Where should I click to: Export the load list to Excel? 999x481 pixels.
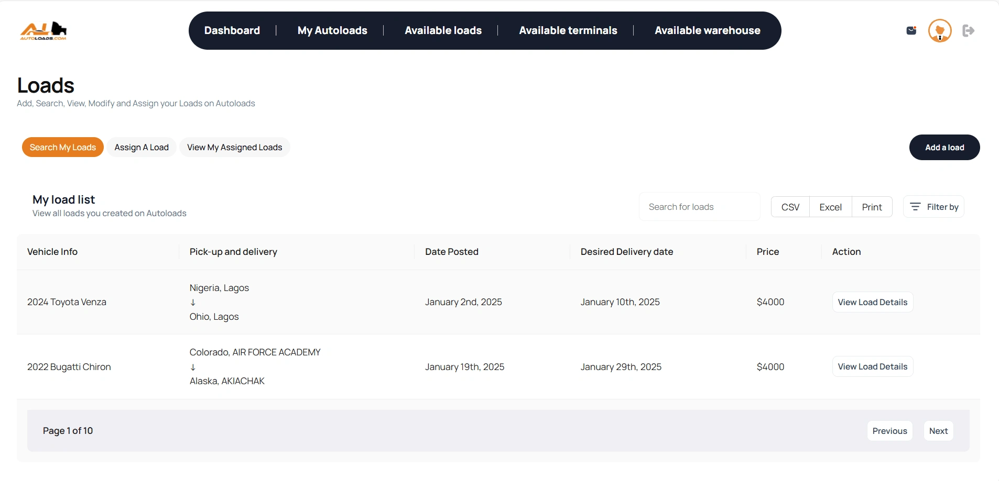click(x=831, y=207)
